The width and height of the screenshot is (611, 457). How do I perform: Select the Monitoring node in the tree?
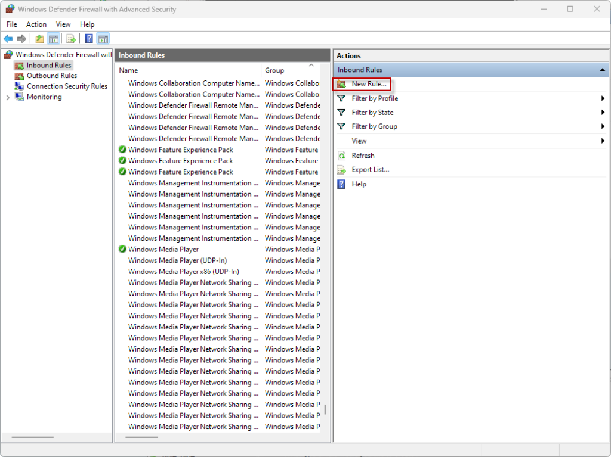pyautogui.click(x=44, y=97)
